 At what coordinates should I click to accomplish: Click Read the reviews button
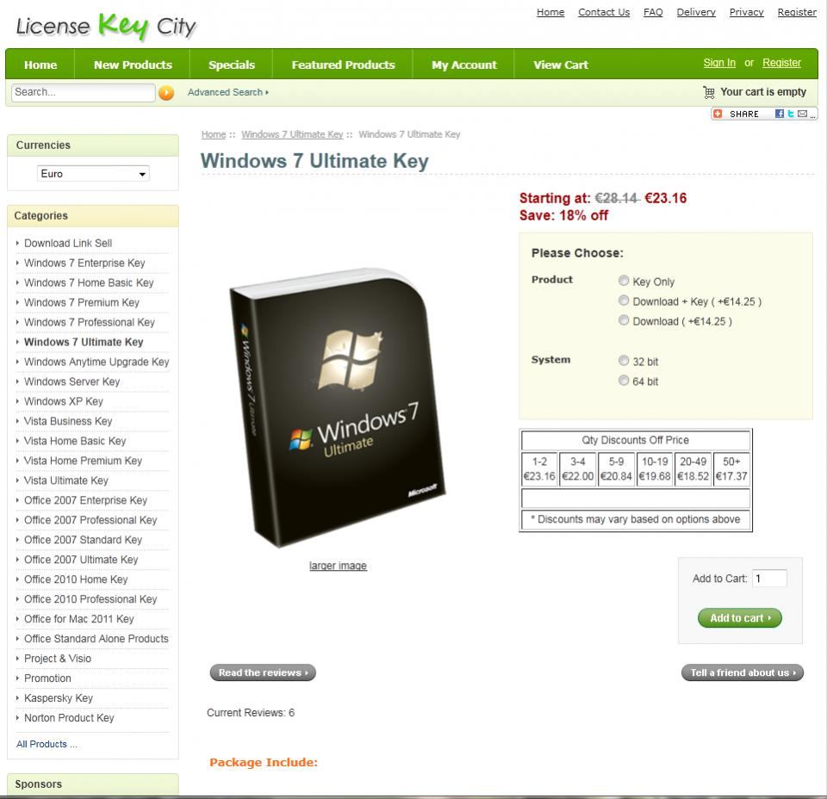click(263, 672)
